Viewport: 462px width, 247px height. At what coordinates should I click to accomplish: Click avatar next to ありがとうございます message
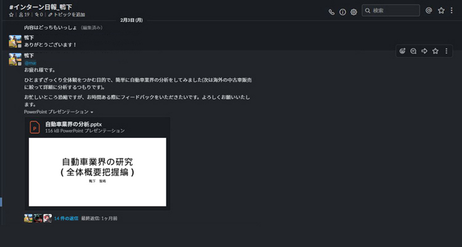(15, 41)
